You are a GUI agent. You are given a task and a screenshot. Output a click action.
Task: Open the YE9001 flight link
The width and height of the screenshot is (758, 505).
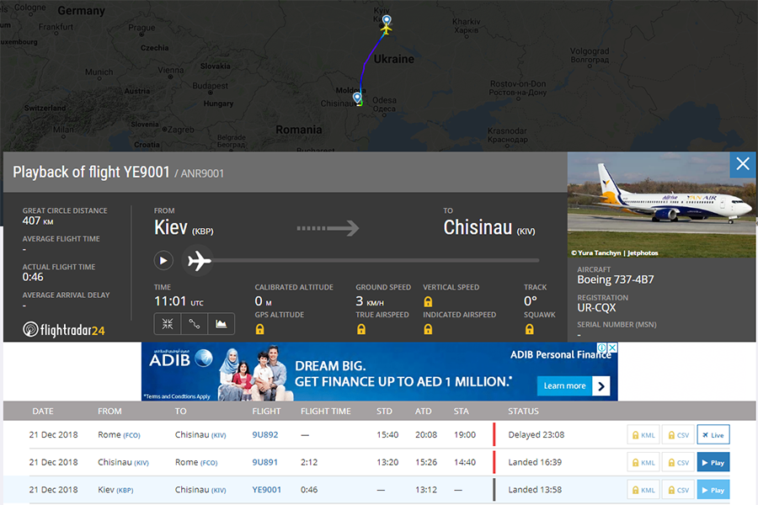[267, 490]
